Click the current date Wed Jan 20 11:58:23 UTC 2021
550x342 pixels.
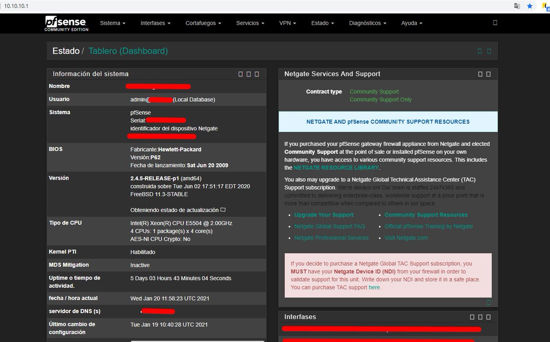pyautogui.click(x=170, y=298)
